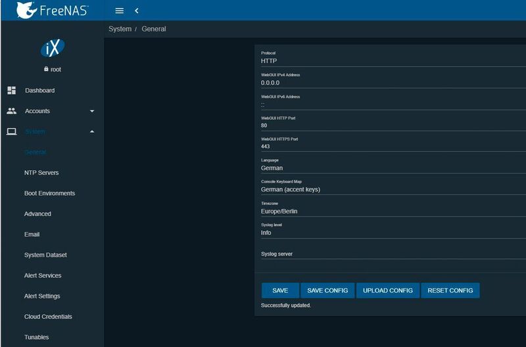
Task: Expand the Accounts menu arrow
Action: [92, 111]
